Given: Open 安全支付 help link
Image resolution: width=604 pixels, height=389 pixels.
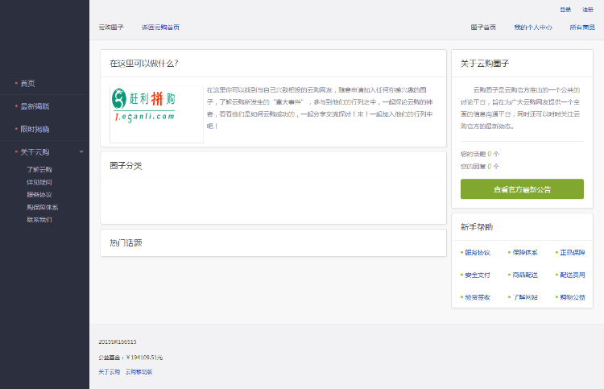Looking at the screenshot, I should [478, 275].
